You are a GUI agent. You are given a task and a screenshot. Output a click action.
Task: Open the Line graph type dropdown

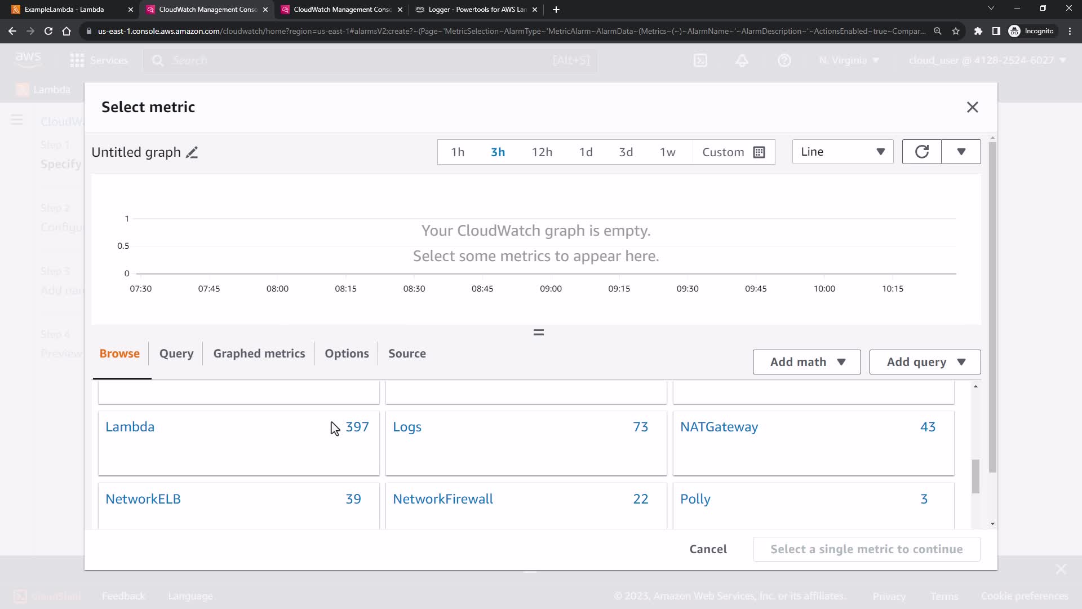tap(842, 152)
